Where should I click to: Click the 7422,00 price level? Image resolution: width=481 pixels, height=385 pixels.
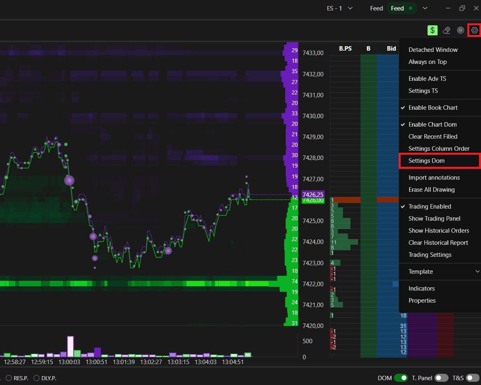[313, 284]
